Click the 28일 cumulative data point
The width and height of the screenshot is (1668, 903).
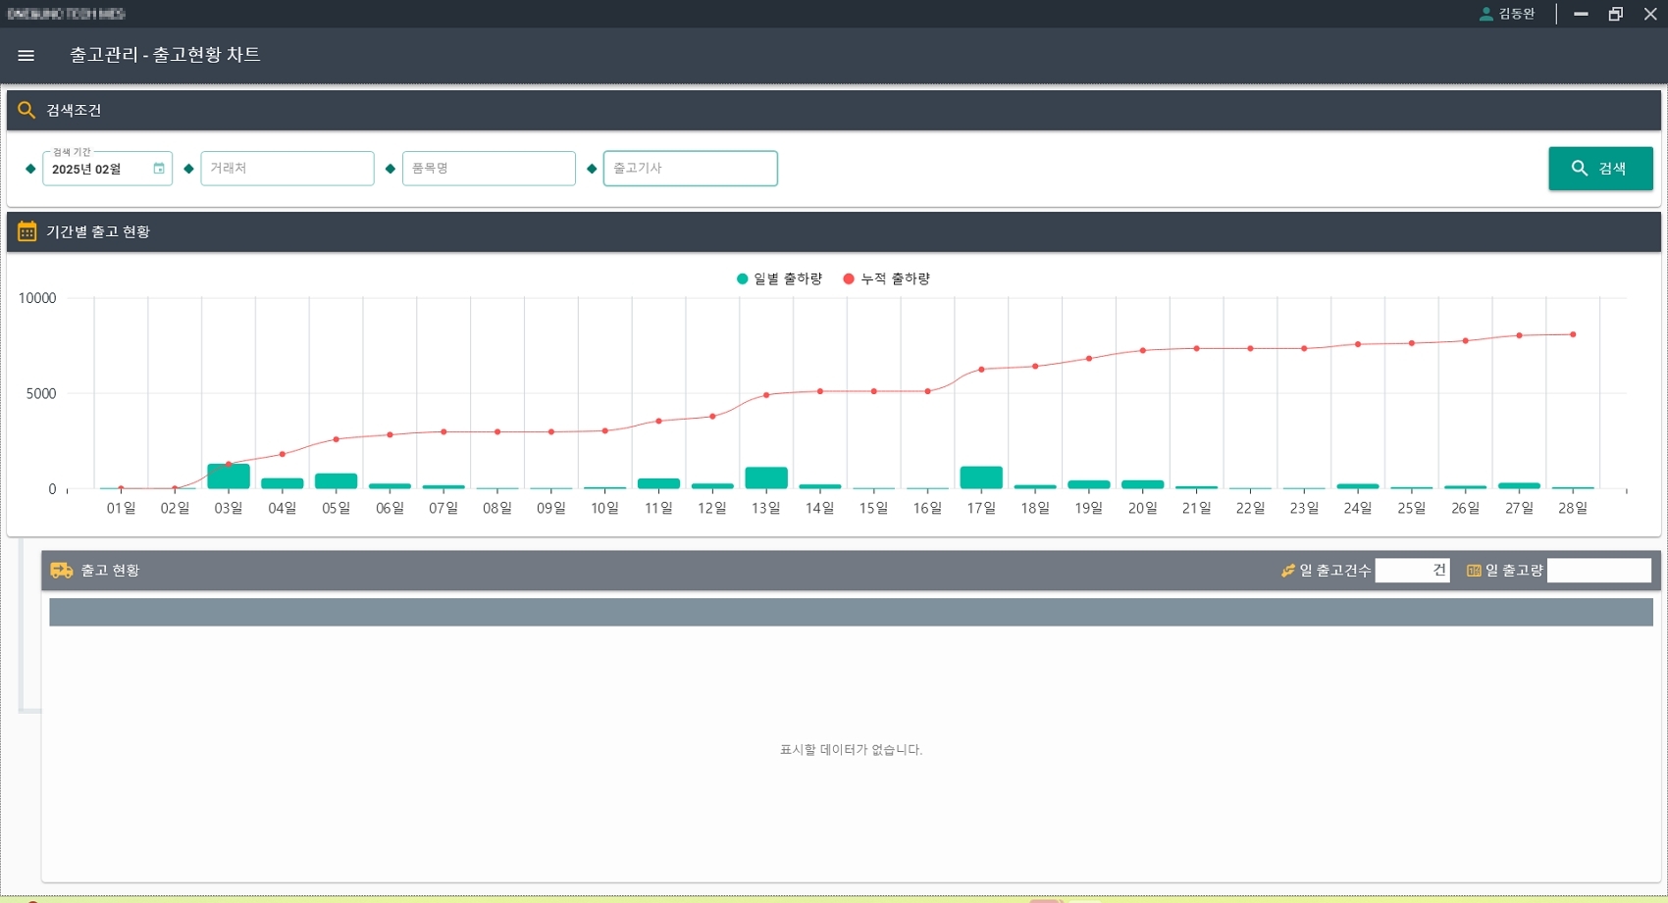(1573, 334)
